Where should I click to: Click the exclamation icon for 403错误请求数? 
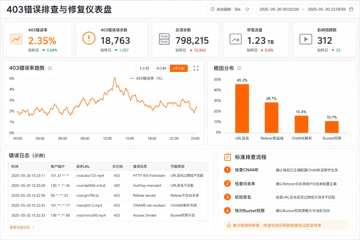(x=89, y=38)
